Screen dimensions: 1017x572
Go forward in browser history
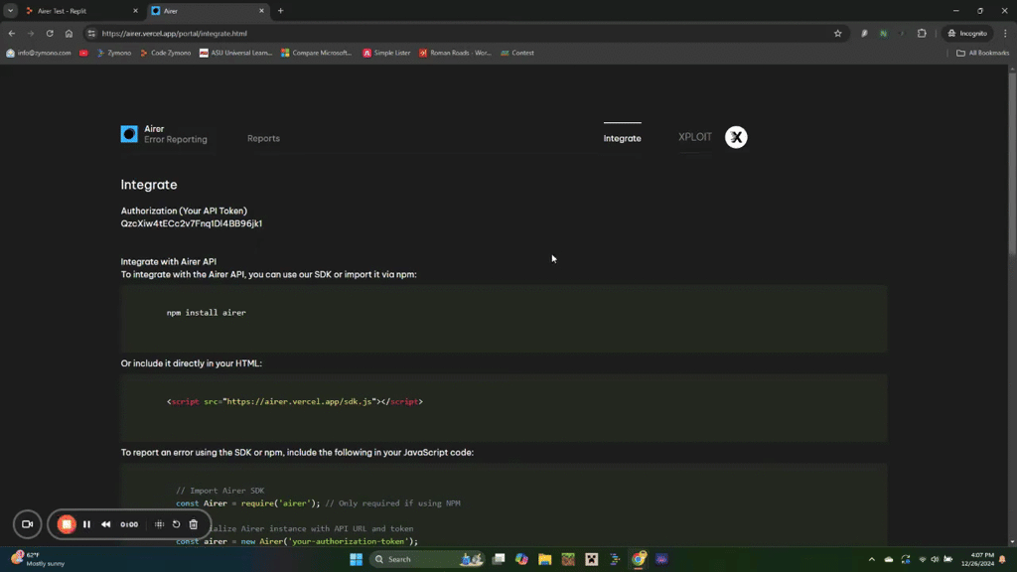click(x=31, y=33)
